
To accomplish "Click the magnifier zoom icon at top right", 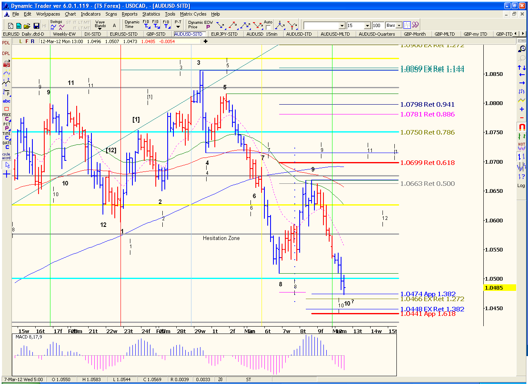I will pos(521,49).
